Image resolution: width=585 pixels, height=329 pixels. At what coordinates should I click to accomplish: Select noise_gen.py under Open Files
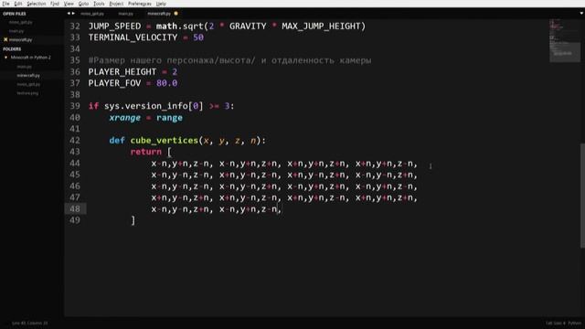click(20, 22)
